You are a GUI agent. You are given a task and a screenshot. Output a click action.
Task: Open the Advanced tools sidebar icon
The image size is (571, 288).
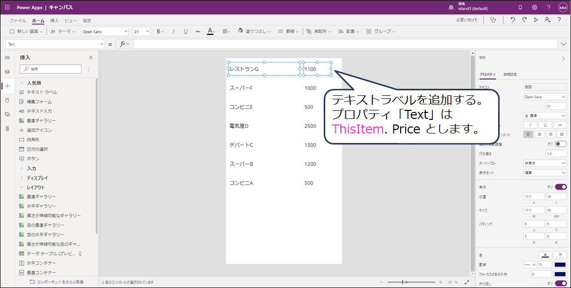(x=7, y=129)
